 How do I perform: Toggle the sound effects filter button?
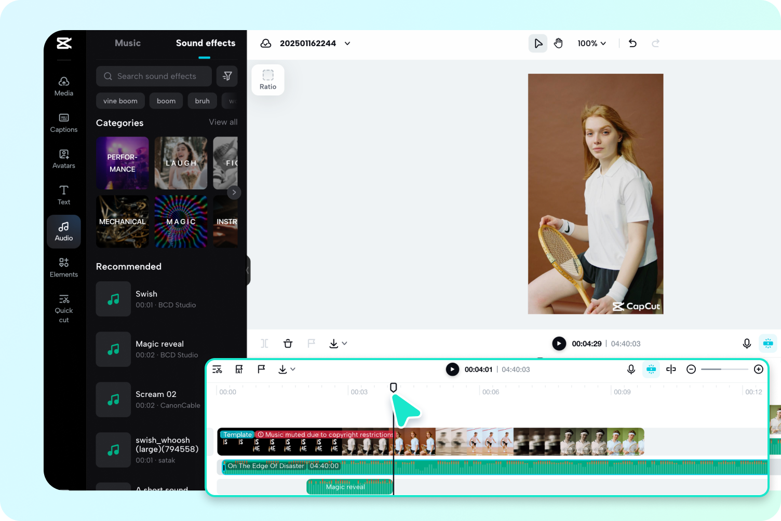tap(227, 76)
